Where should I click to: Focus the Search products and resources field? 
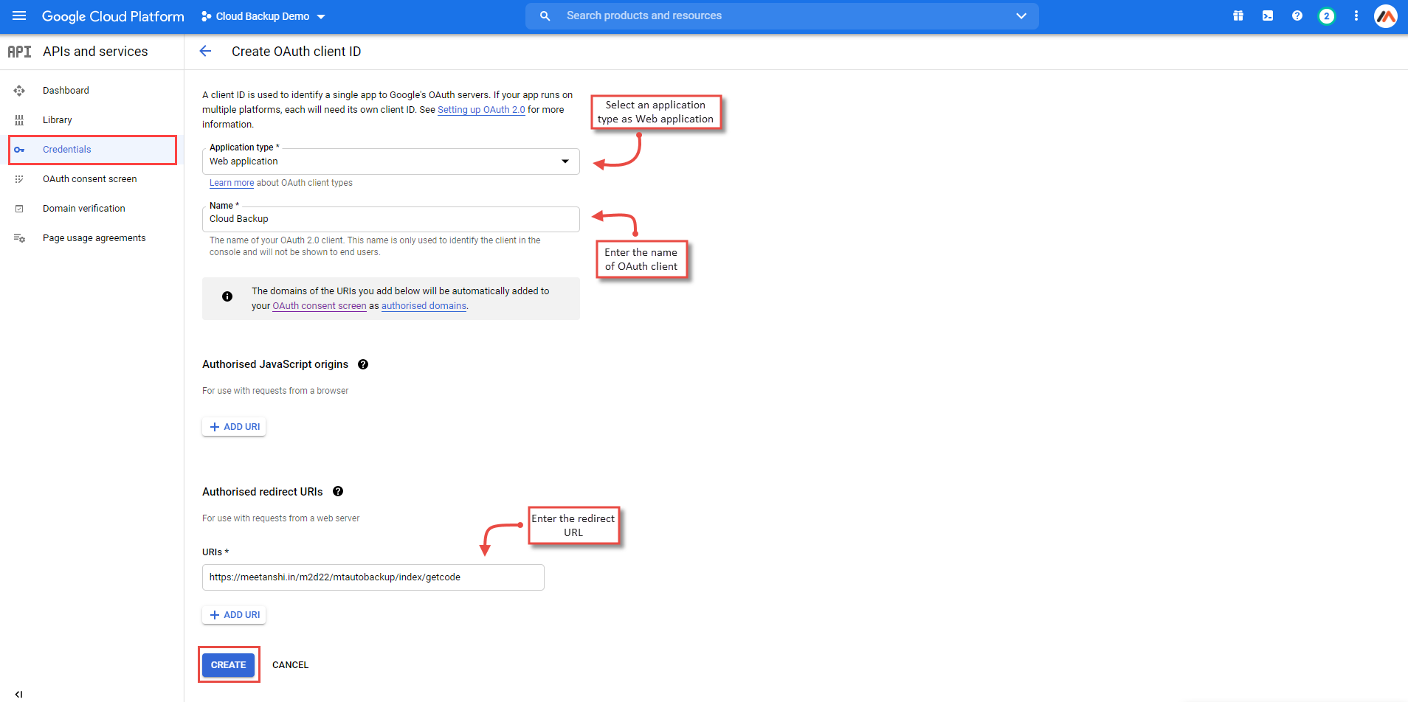click(x=782, y=15)
